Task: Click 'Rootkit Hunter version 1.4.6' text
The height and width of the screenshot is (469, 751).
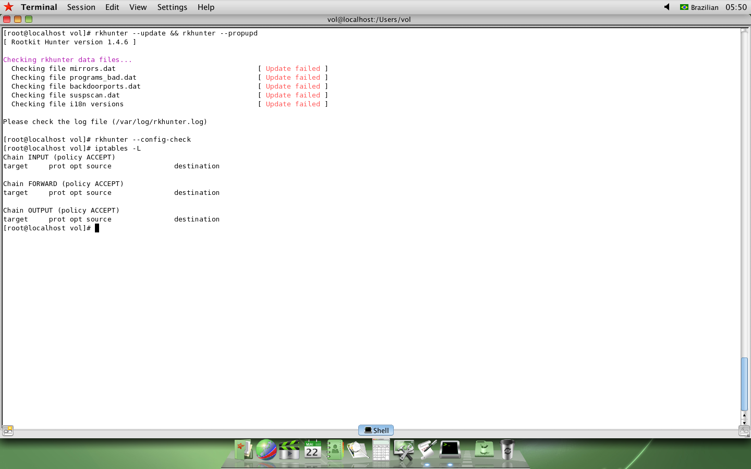Action: 70,42
